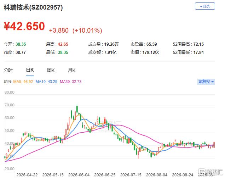Click the 80.00 y-axis label
This screenshot has width=225, height=178.
point(10,92)
